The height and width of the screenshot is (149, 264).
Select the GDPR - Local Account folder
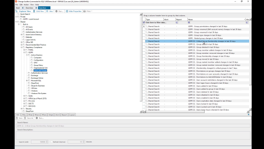(31, 19)
